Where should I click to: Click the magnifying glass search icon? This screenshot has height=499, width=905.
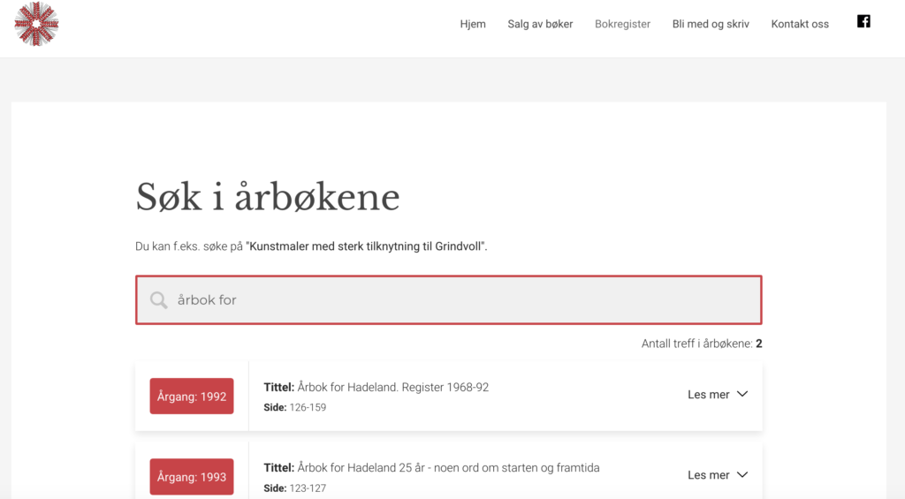click(x=159, y=300)
